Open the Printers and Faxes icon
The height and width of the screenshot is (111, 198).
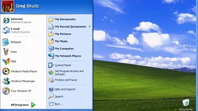pos(51,80)
